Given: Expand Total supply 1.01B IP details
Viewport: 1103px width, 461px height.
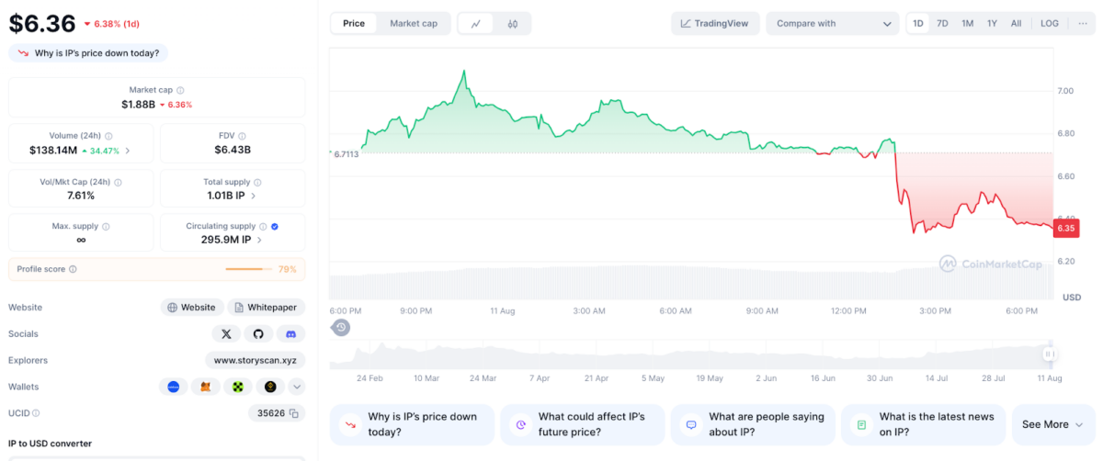Looking at the screenshot, I should click(x=254, y=196).
